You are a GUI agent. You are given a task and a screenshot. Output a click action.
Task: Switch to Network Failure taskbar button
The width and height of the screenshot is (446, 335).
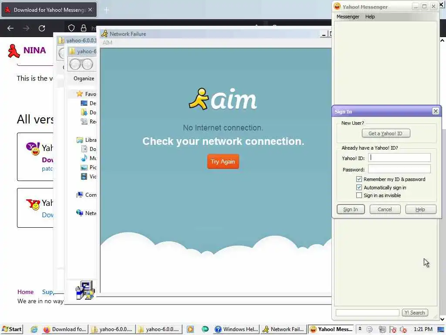(x=284, y=329)
